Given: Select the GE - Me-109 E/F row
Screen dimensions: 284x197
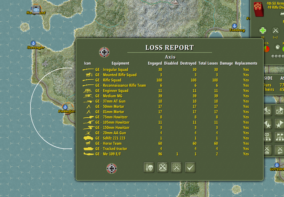Looking at the screenshot, I should 170,154.
